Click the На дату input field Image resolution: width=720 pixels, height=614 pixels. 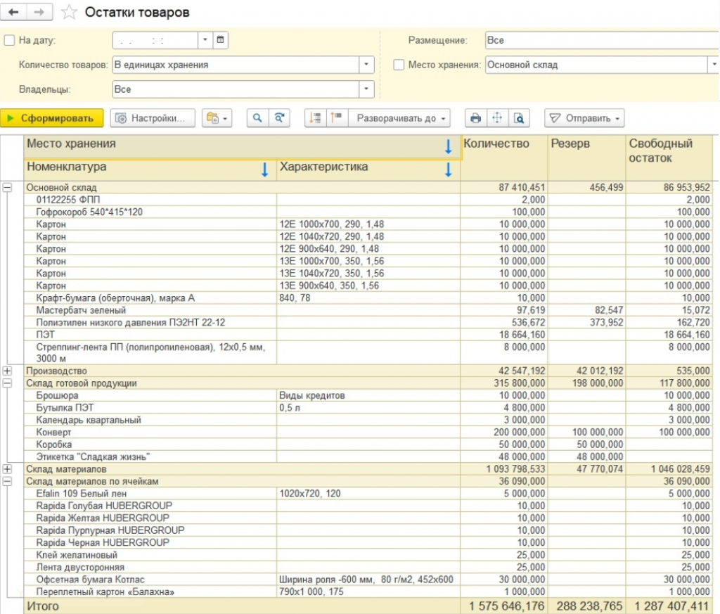[155, 40]
